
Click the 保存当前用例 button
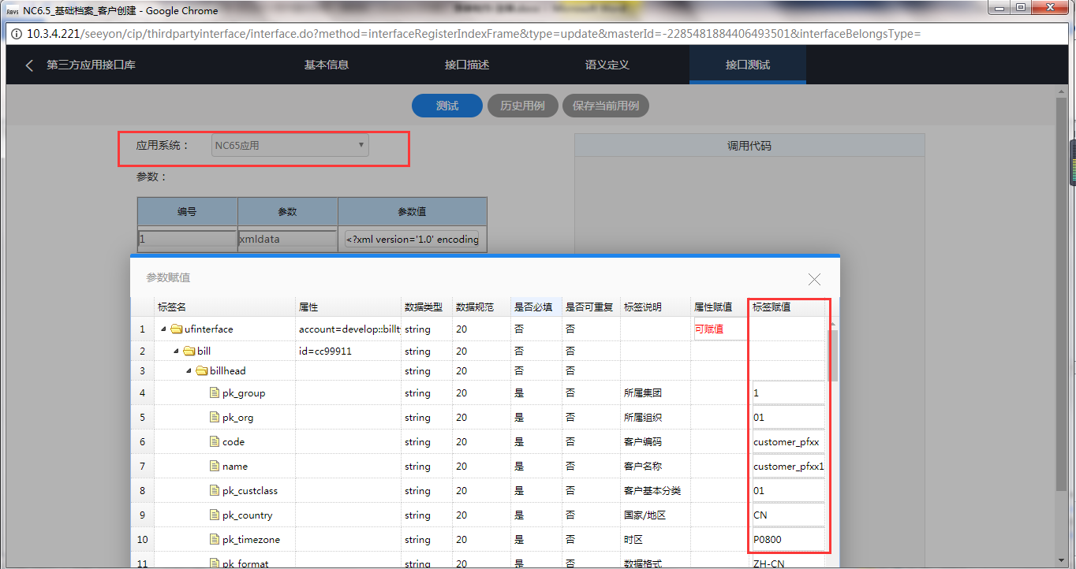click(605, 106)
